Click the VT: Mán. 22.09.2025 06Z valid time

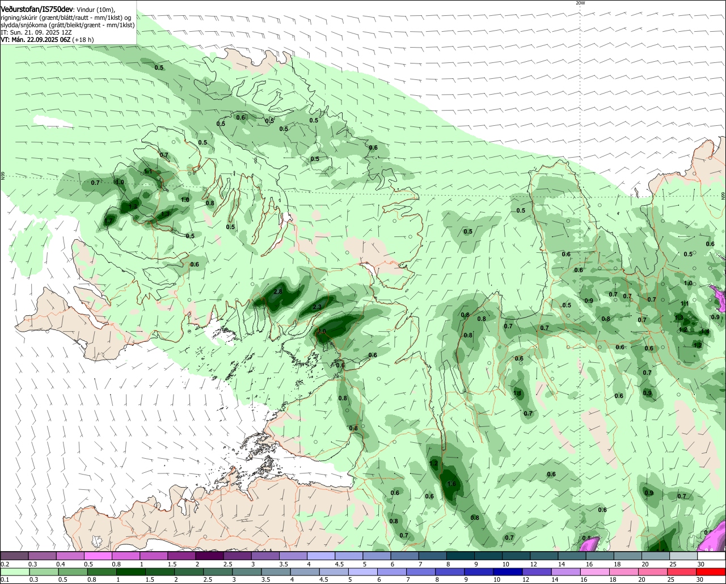[35, 40]
